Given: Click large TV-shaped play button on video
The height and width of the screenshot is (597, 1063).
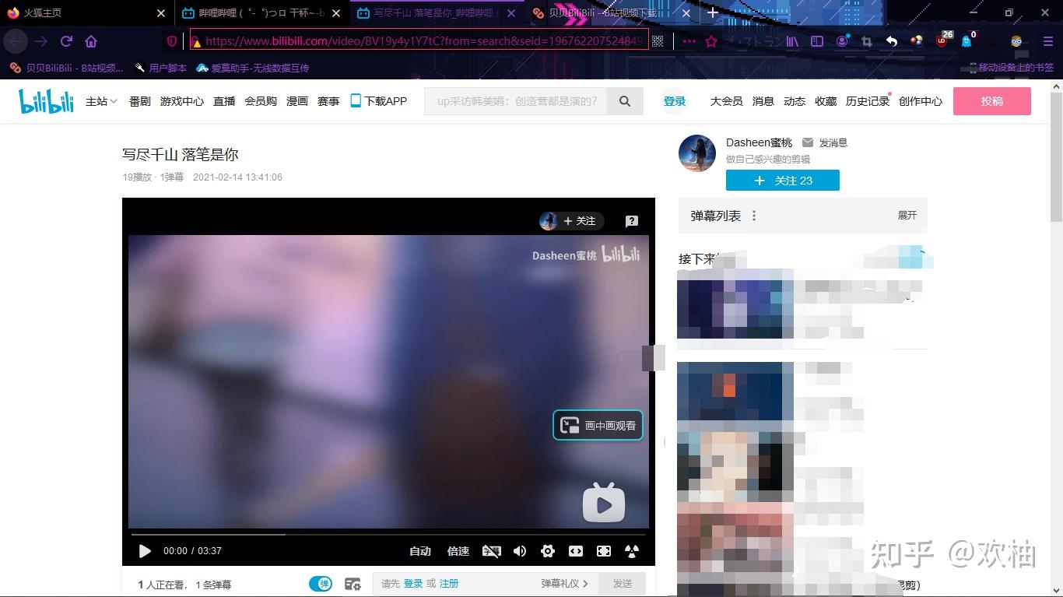Looking at the screenshot, I should pyautogui.click(x=604, y=502).
